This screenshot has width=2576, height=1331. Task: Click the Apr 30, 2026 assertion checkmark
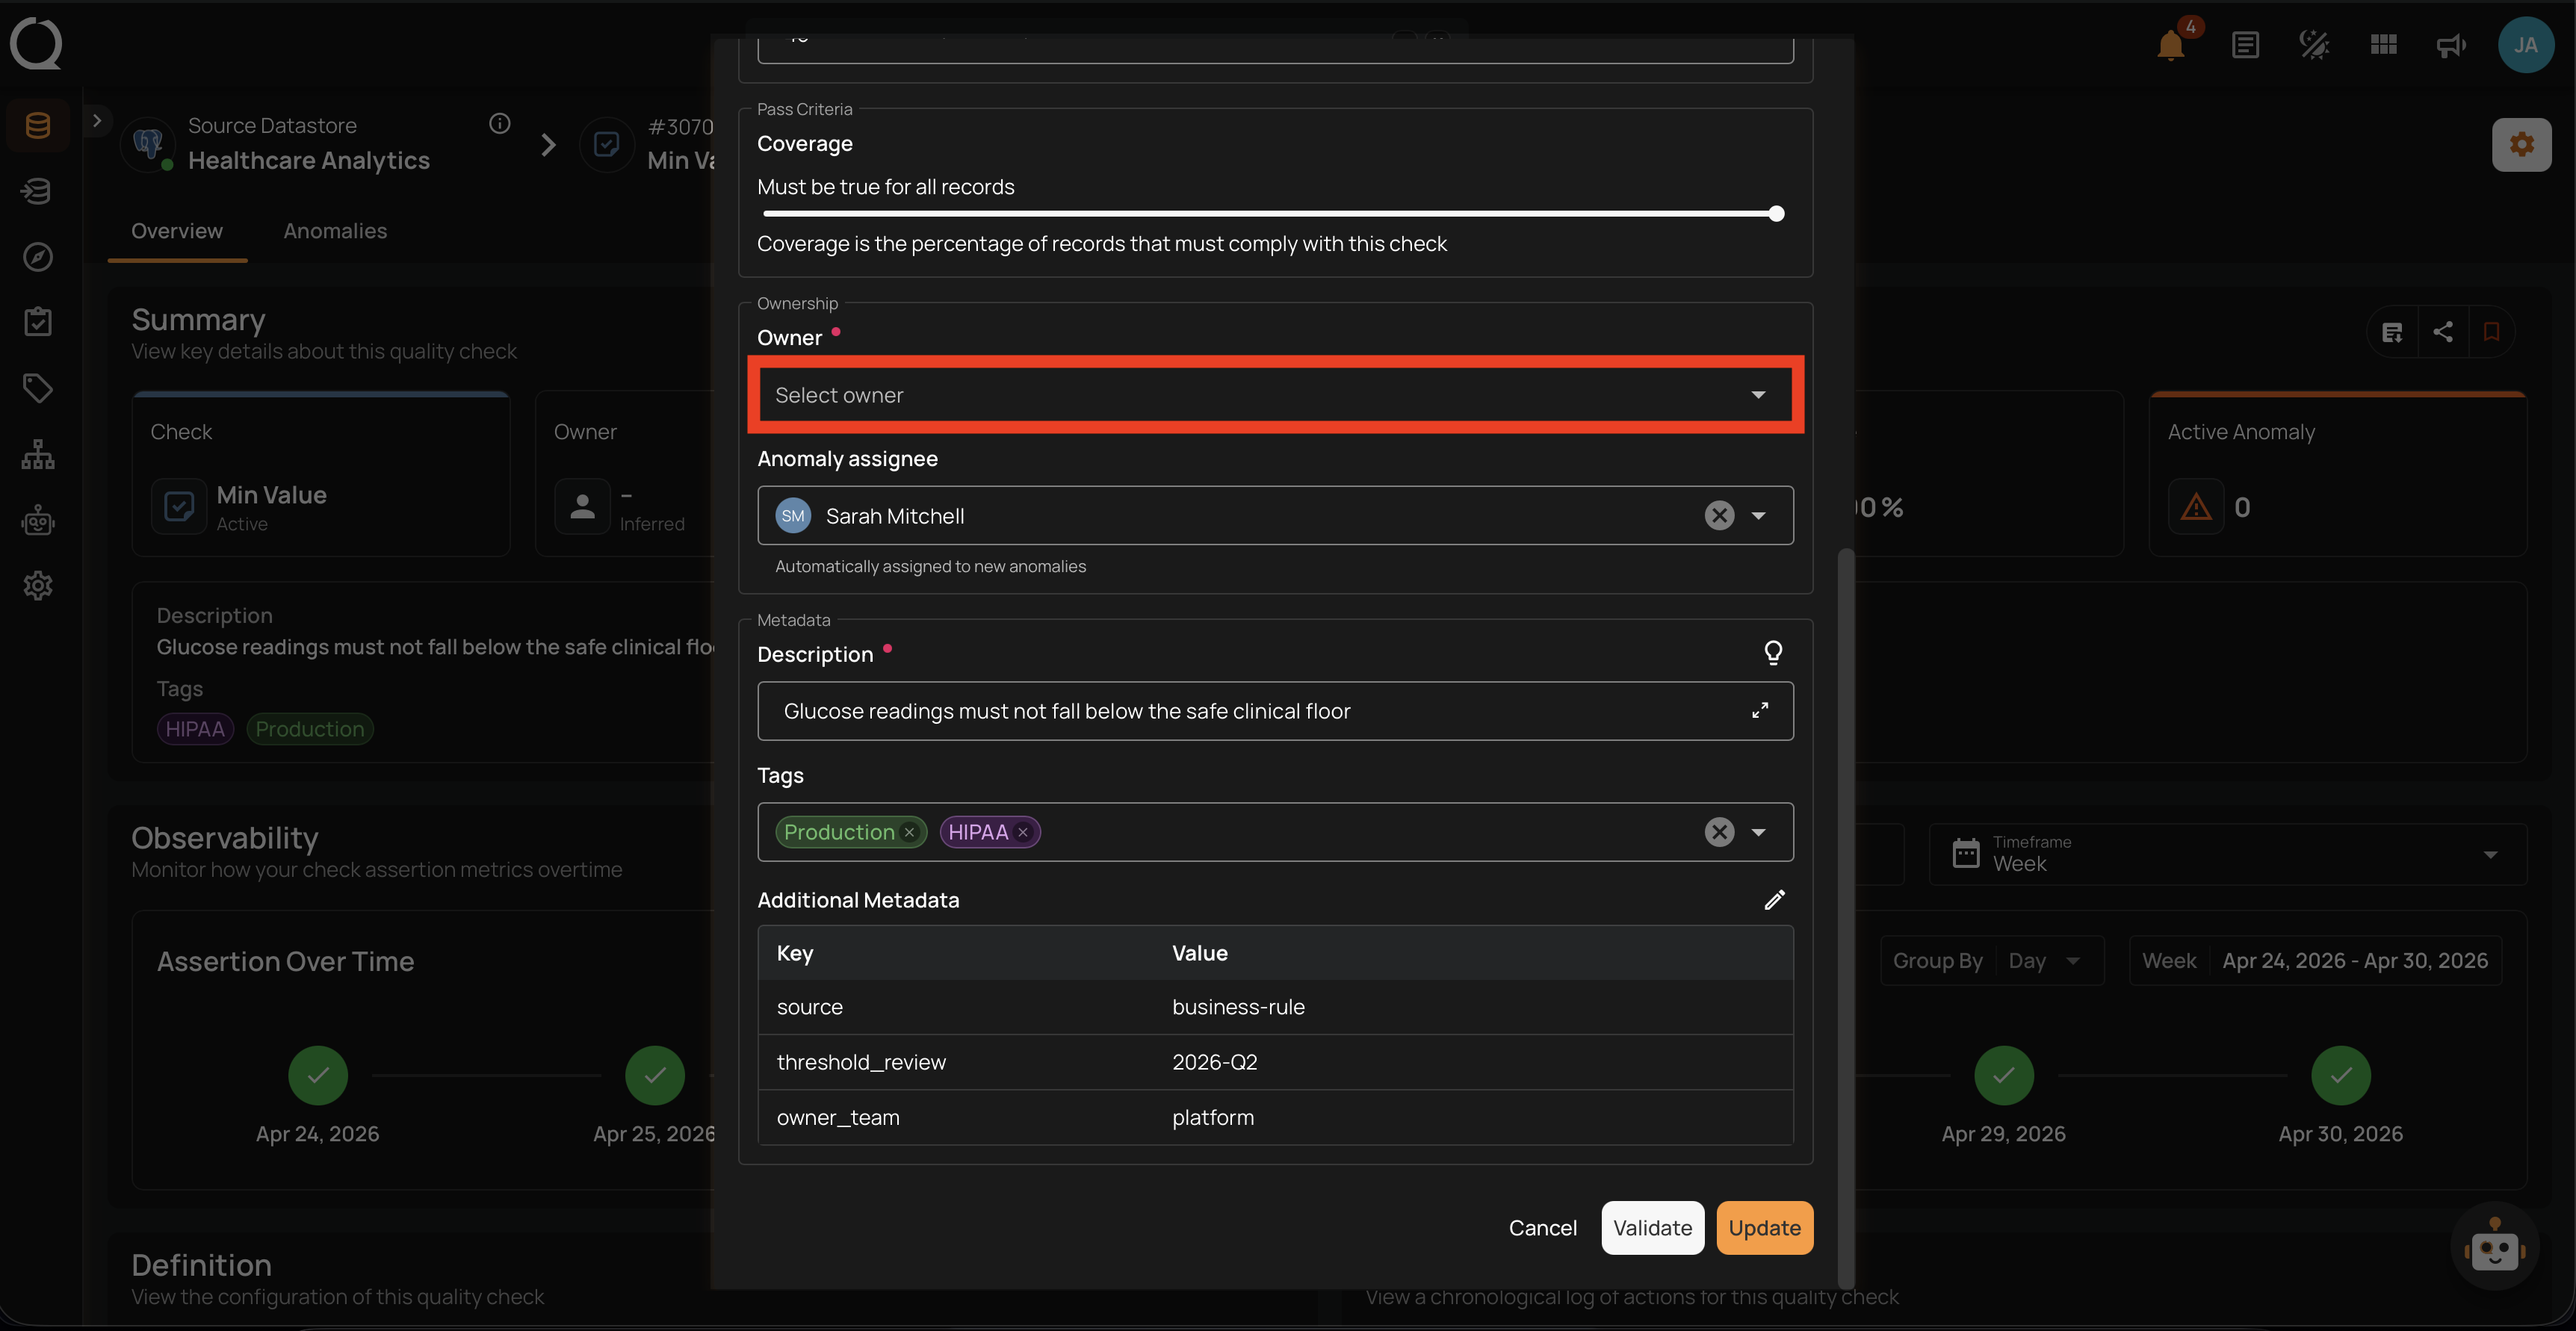[x=2341, y=1075]
